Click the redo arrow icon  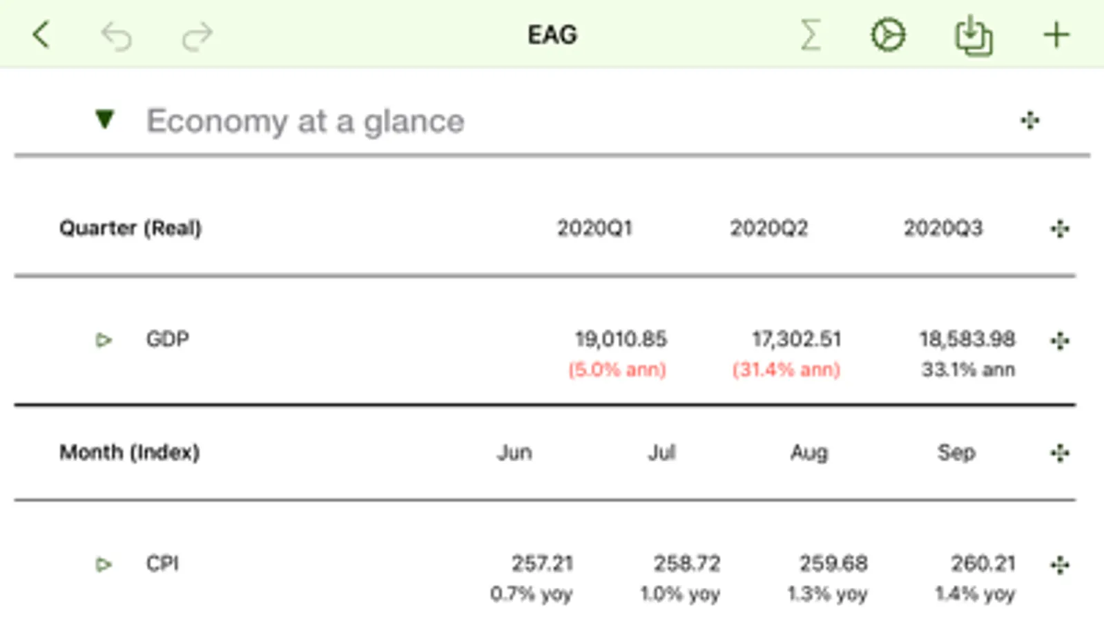tap(197, 36)
